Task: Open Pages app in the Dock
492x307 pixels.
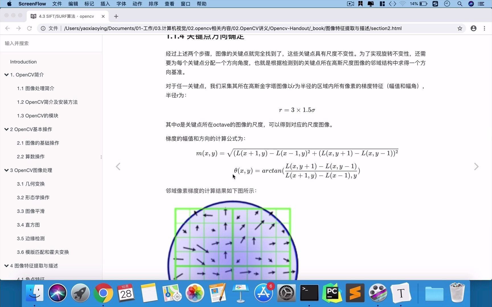Action: (x=218, y=293)
